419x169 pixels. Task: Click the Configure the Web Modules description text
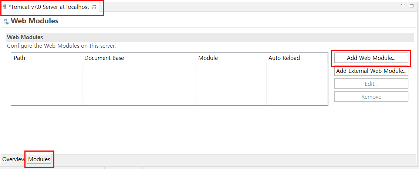[61, 46]
